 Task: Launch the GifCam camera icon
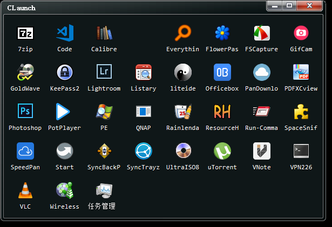(301, 33)
